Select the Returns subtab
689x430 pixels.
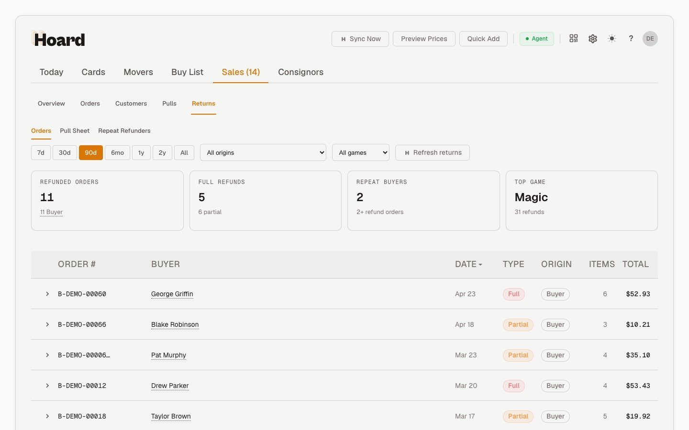pyautogui.click(x=203, y=104)
